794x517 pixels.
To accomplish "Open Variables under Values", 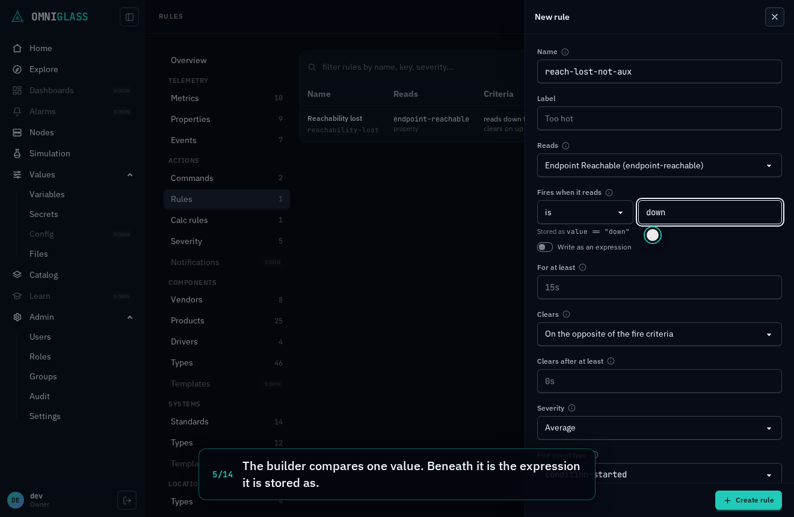I will tap(47, 194).
